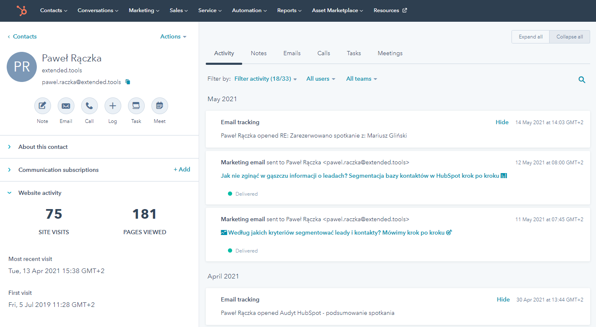Collapse the Website activity section
Screen dimensions: 596x327
click(x=40, y=193)
